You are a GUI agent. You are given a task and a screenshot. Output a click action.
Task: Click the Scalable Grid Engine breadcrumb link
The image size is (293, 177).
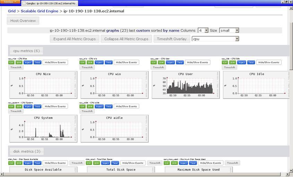click(40, 11)
